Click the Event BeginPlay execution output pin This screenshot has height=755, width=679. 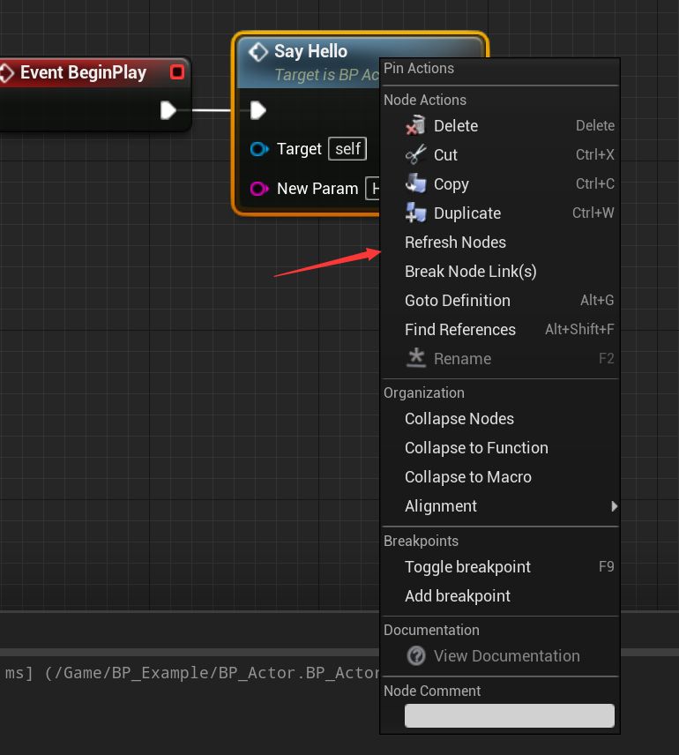click(168, 110)
